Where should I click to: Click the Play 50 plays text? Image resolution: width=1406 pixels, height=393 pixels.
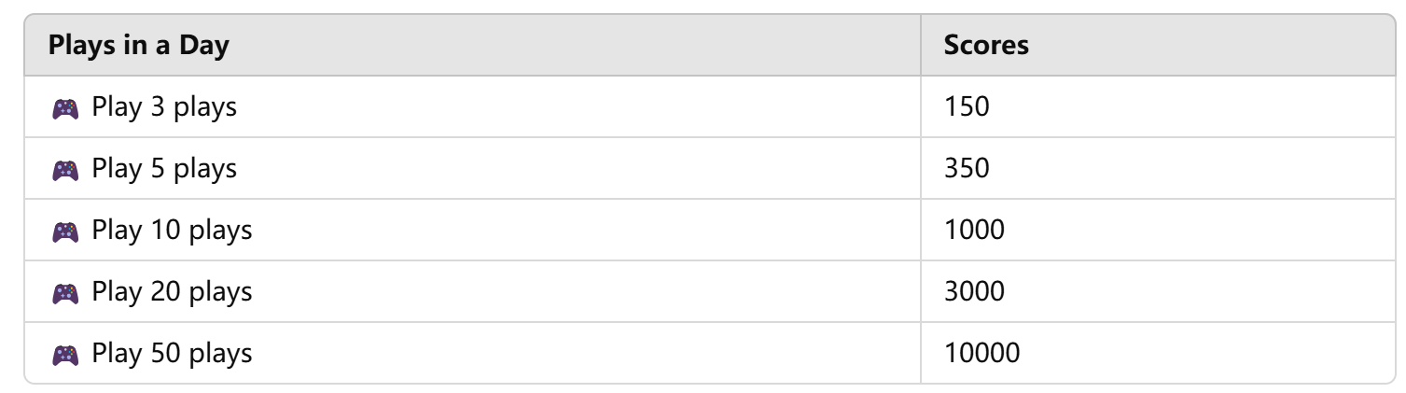172,355
